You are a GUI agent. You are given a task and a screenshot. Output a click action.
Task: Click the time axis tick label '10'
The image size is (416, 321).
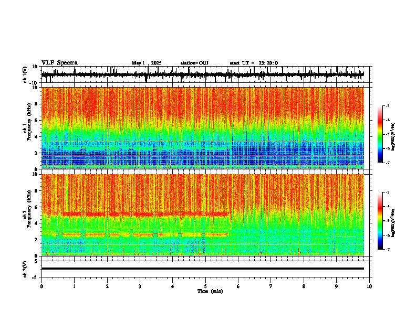pyautogui.click(x=369, y=286)
